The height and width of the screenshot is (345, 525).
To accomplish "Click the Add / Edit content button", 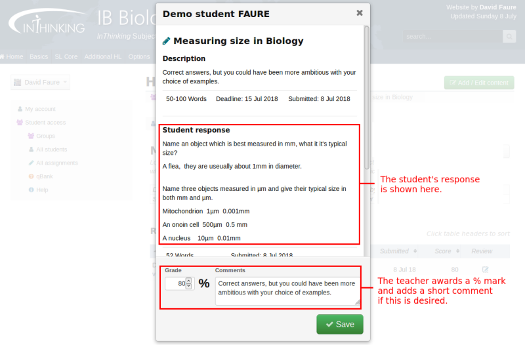I will pyautogui.click(x=478, y=83).
